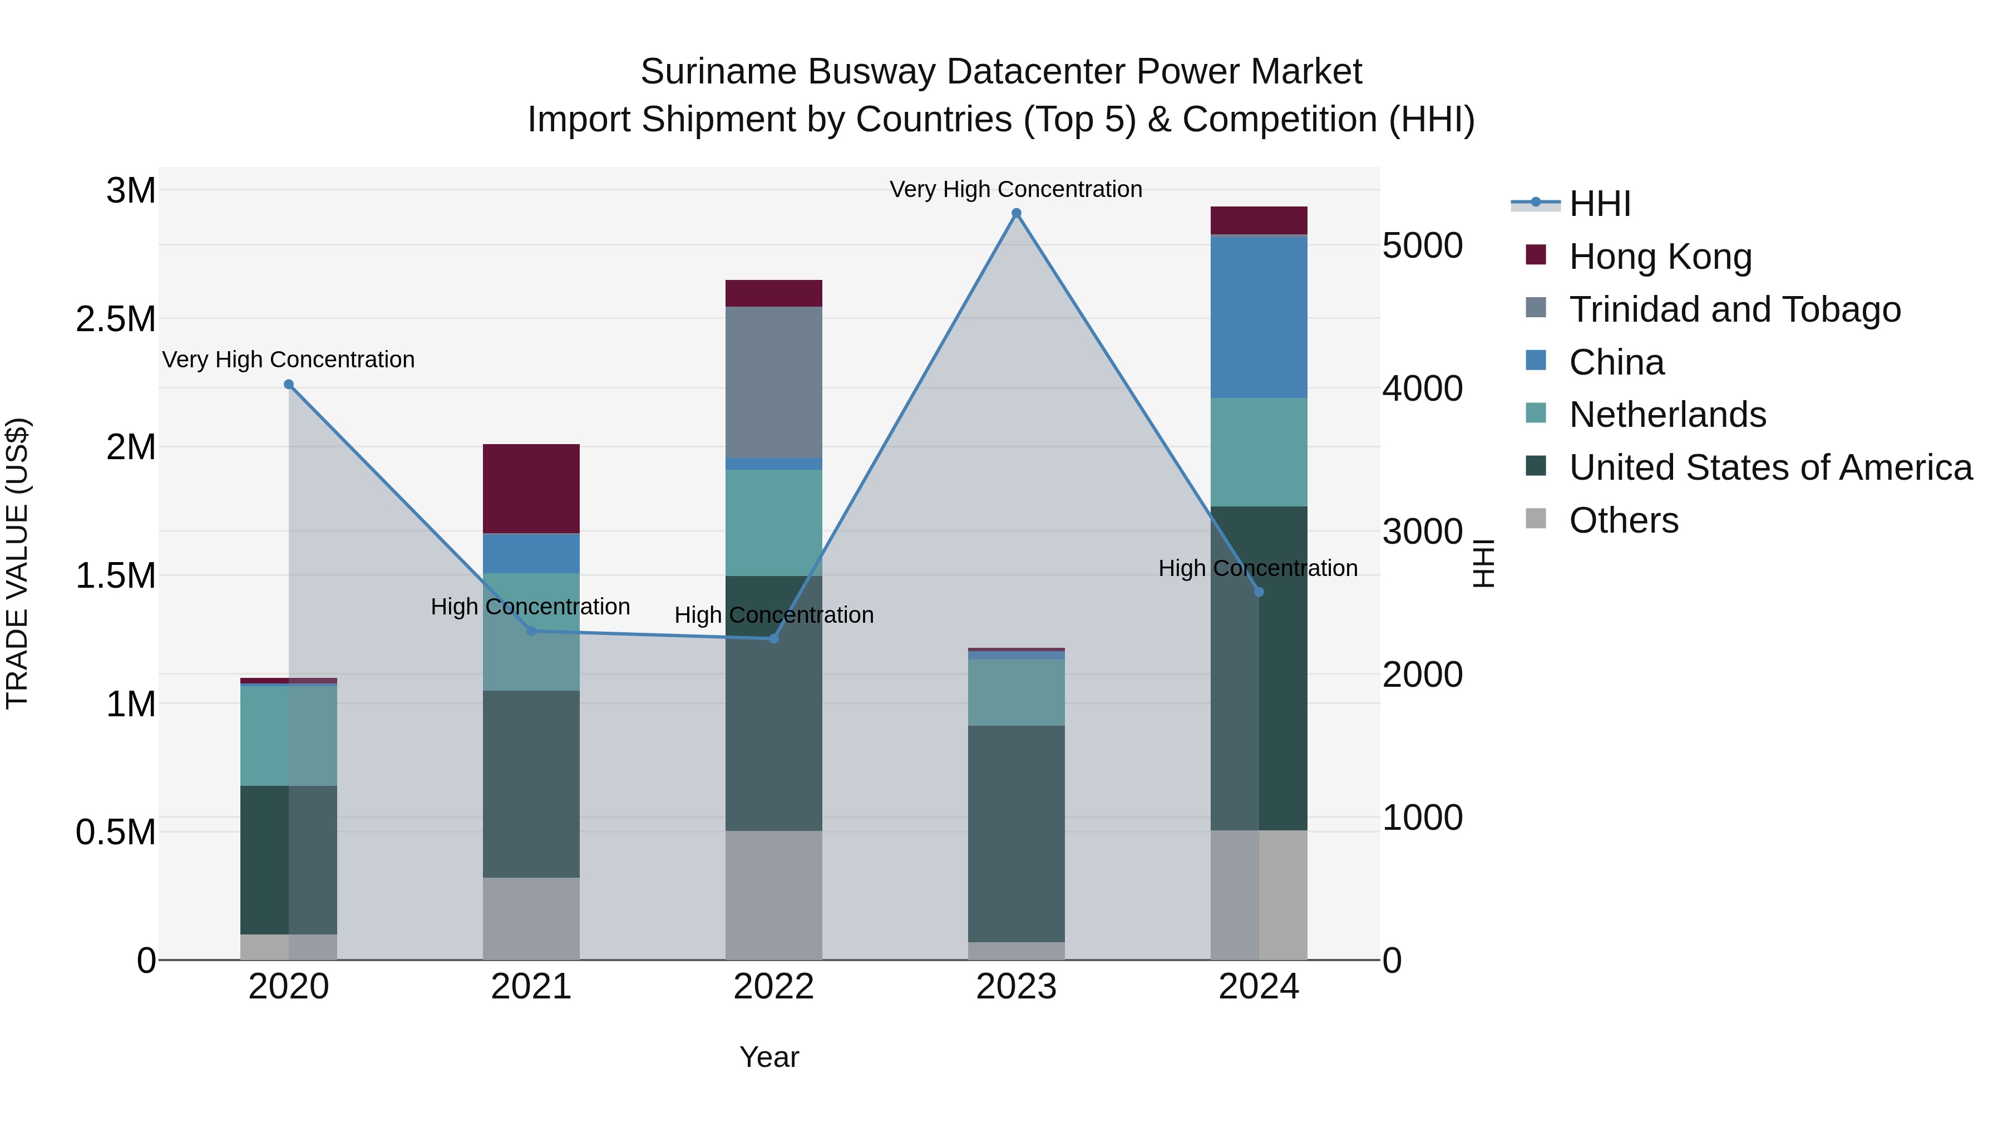Click the Others gray legend swatch
The height and width of the screenshot is (1127, 2003).
pyautogui.click(x=1536, y=518)
